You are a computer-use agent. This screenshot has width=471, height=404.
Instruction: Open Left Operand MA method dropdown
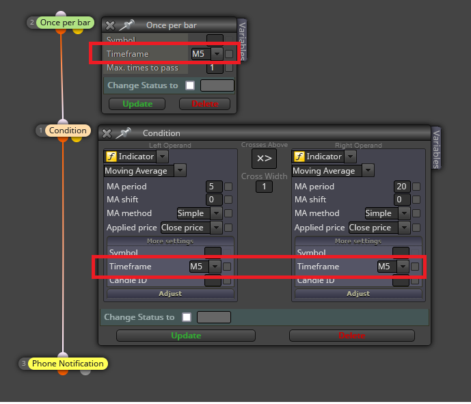[216, 213]
